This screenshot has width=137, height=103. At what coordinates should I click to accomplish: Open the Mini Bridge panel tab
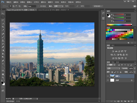[x=10, y=101]
